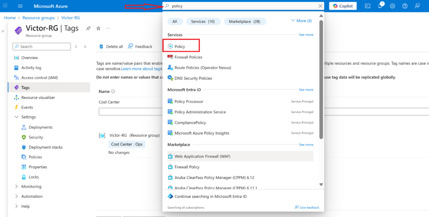Expand More (4) filters
Screen dimensions: 429x217
pyautogui.click(x=301, y=21)
